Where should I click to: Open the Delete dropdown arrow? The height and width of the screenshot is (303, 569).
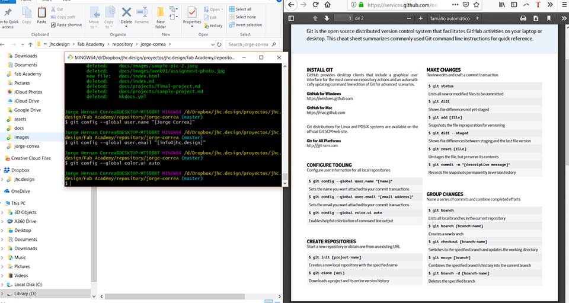pyautogui.click(x=126, y=27)
